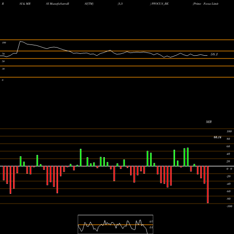Click the '20' MR axis label
The height and width of the screenshot is (234, 234).
pos(228,161)
